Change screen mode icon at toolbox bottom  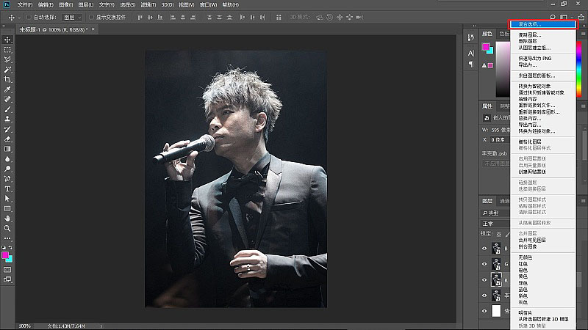(7, 279)
